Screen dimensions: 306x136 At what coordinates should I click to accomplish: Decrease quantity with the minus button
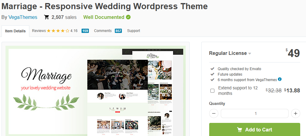pos(214,113)
